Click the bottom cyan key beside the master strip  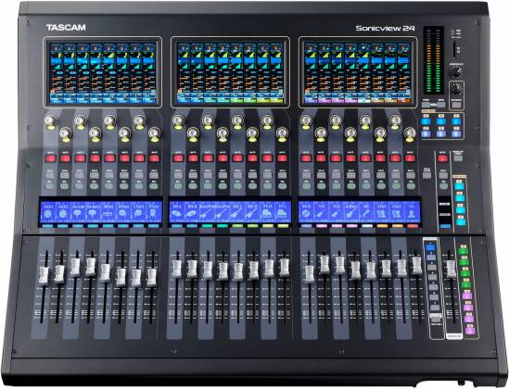coord(460,222)
